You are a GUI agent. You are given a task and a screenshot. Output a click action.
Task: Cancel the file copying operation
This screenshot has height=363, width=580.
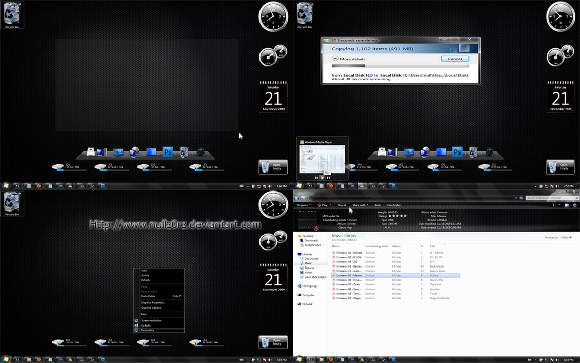point(454,59)
